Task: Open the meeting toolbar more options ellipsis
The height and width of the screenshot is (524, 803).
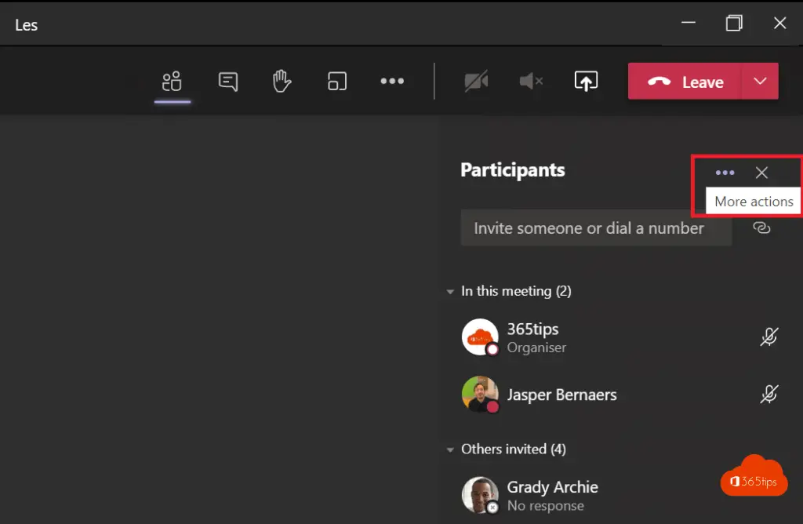Action: pos(392,81)
